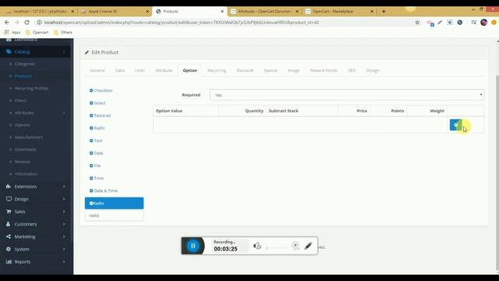499x281 pixels.
Task: Expand the System menu chevron
Action: coord(64,249)
